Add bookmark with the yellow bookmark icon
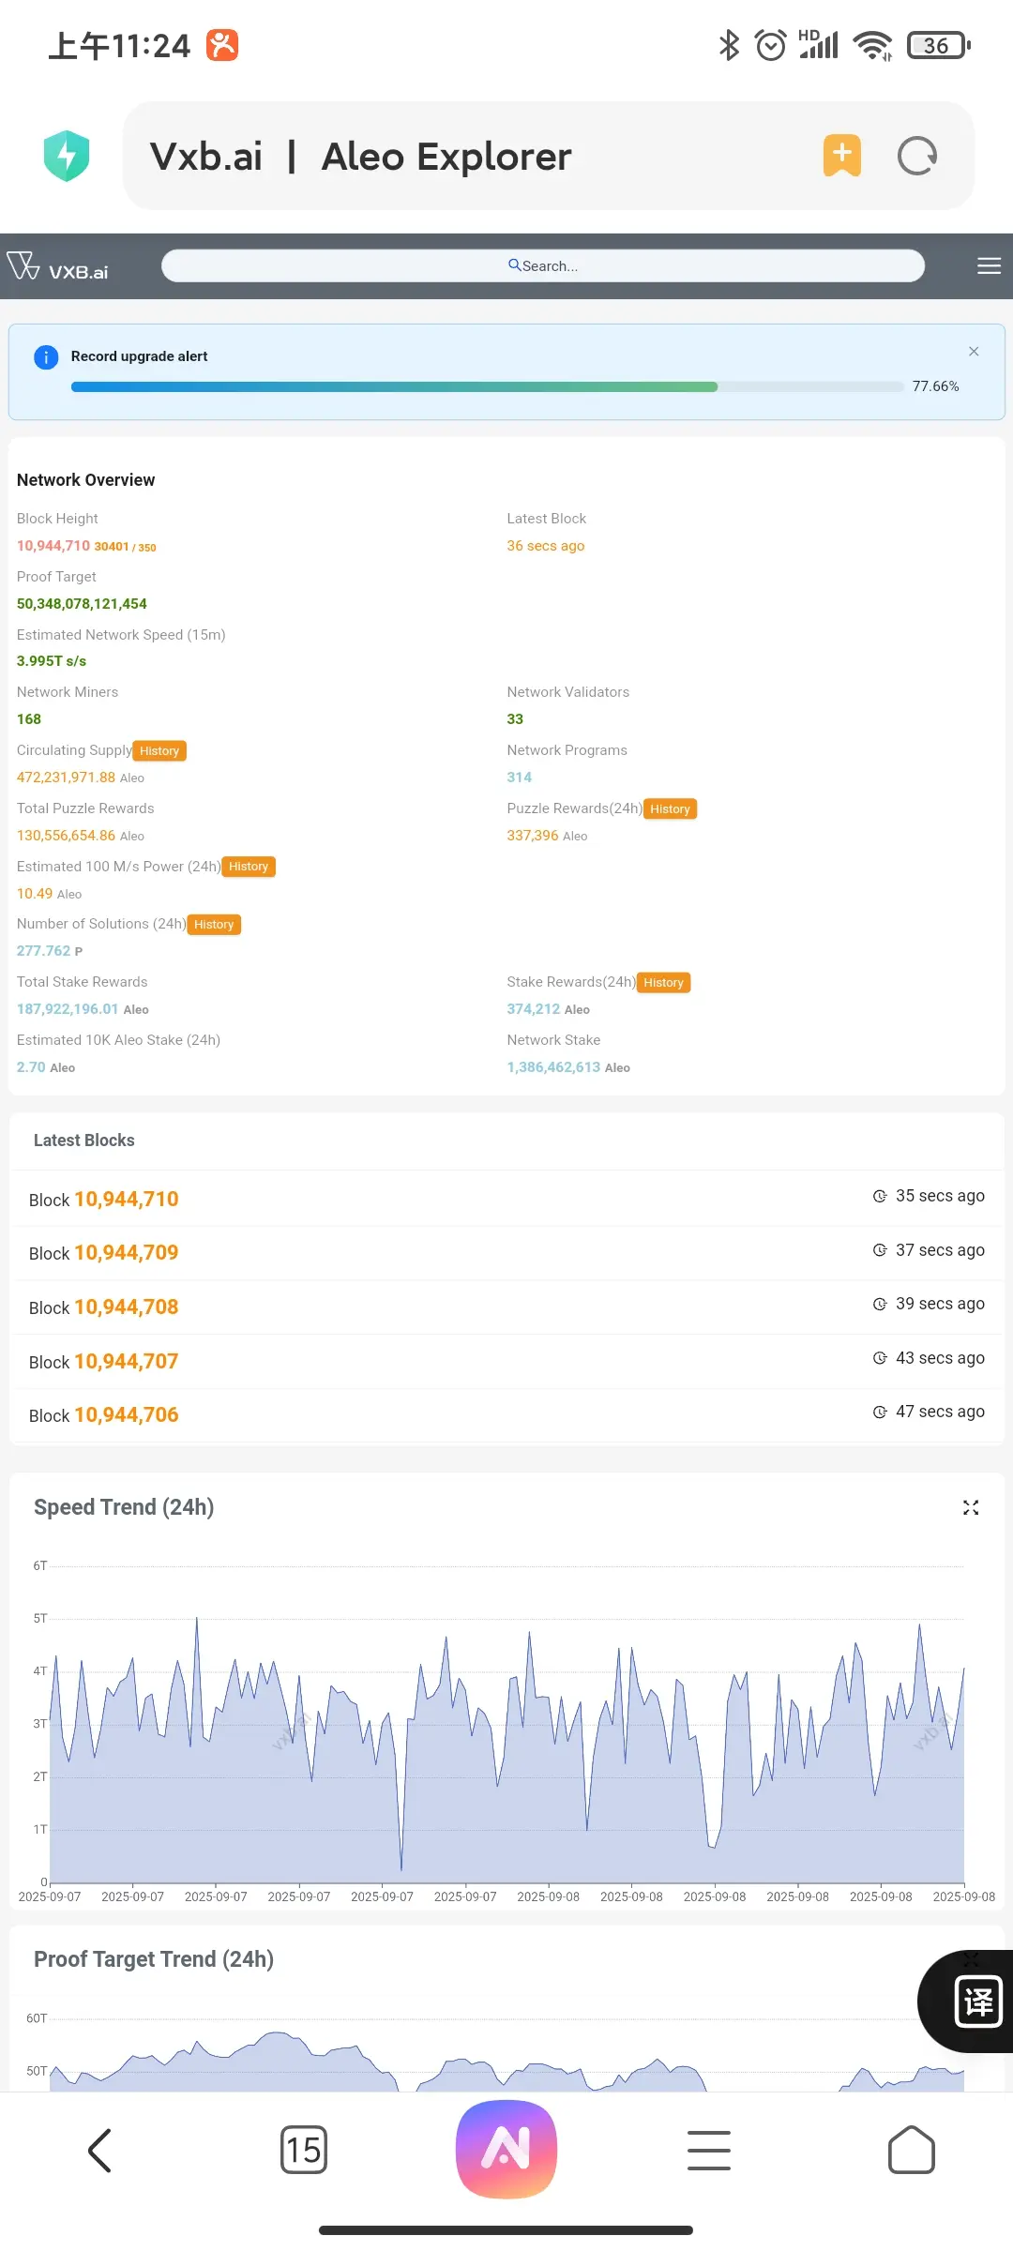This screenshot has height=2251, width=1013. point(842,156)
